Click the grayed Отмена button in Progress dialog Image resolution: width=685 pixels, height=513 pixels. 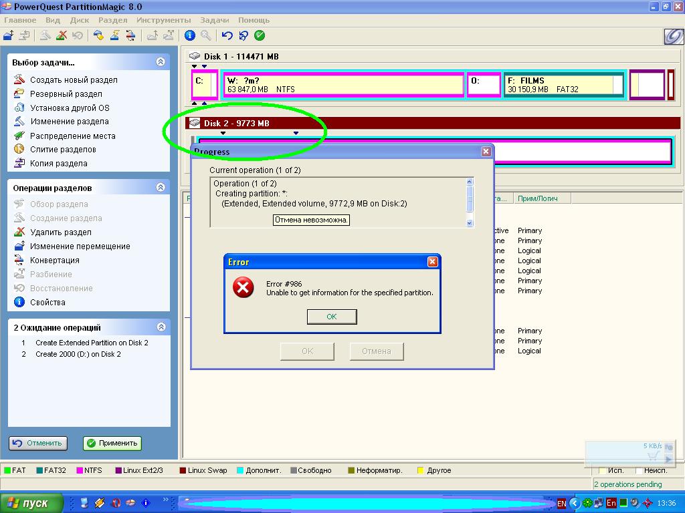coord(377,351)
